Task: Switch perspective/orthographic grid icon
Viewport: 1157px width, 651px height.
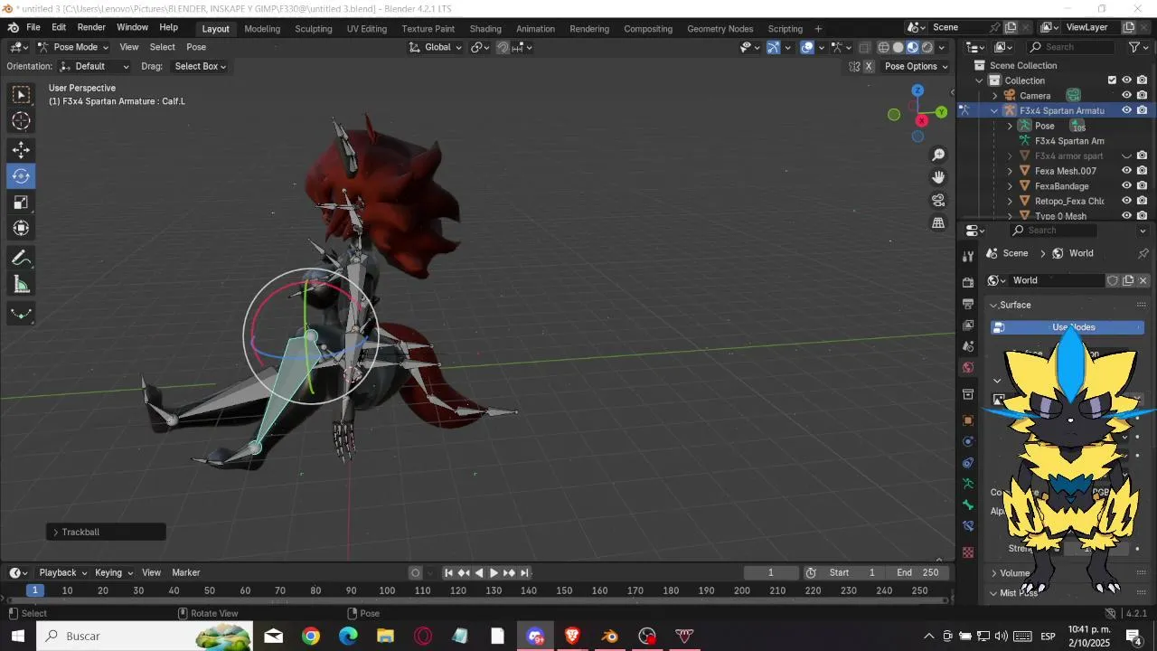Action: click(938, 222)
